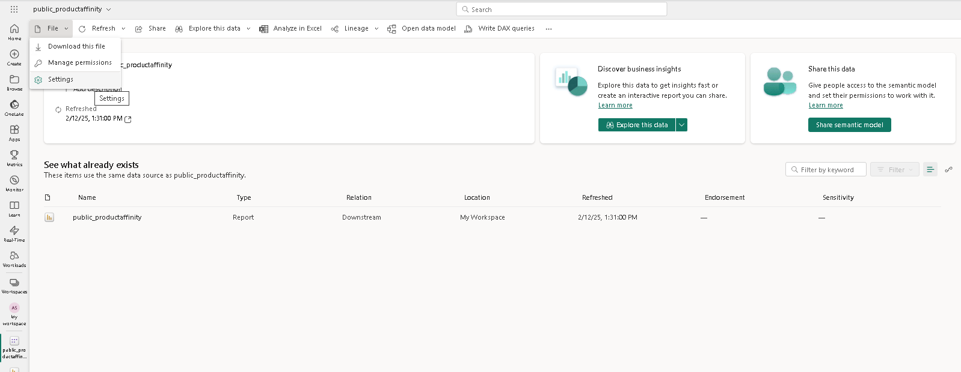The image size is (961, 372).
Task: Click the Downstream relation cell
Action: [361, 217]
